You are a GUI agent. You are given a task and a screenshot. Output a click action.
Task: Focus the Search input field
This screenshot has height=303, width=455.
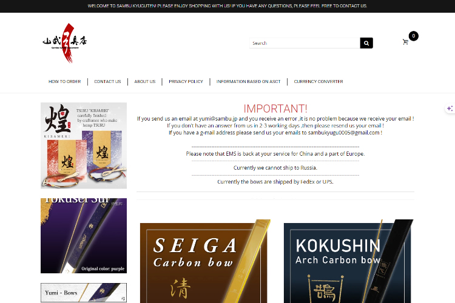(x=305, y=43)
